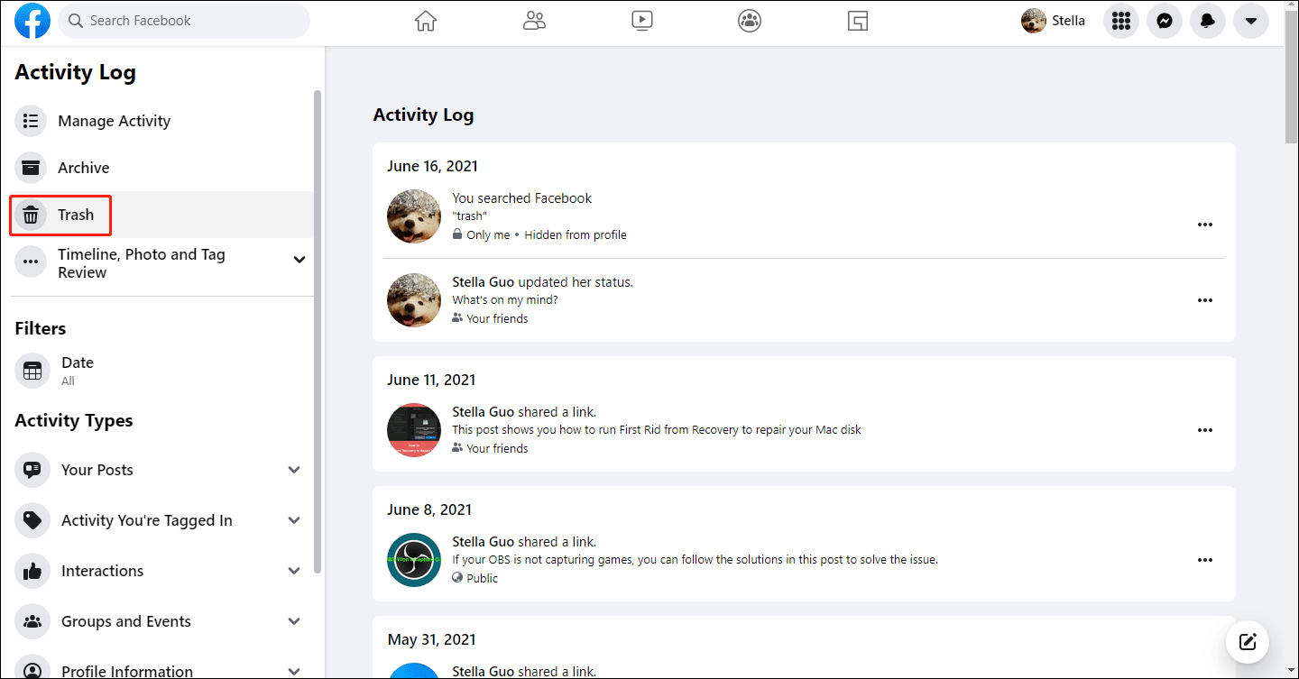Click the 'June 11, 2021' date heading
The height and width of the screenshot is (679, 1299).
click(431, 380)
